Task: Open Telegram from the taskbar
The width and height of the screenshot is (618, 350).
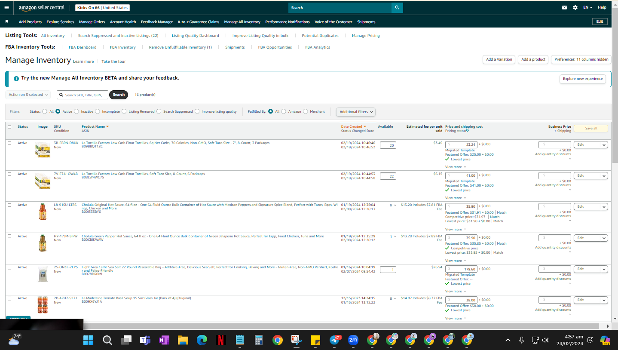Action: click(x=335, y=340)
